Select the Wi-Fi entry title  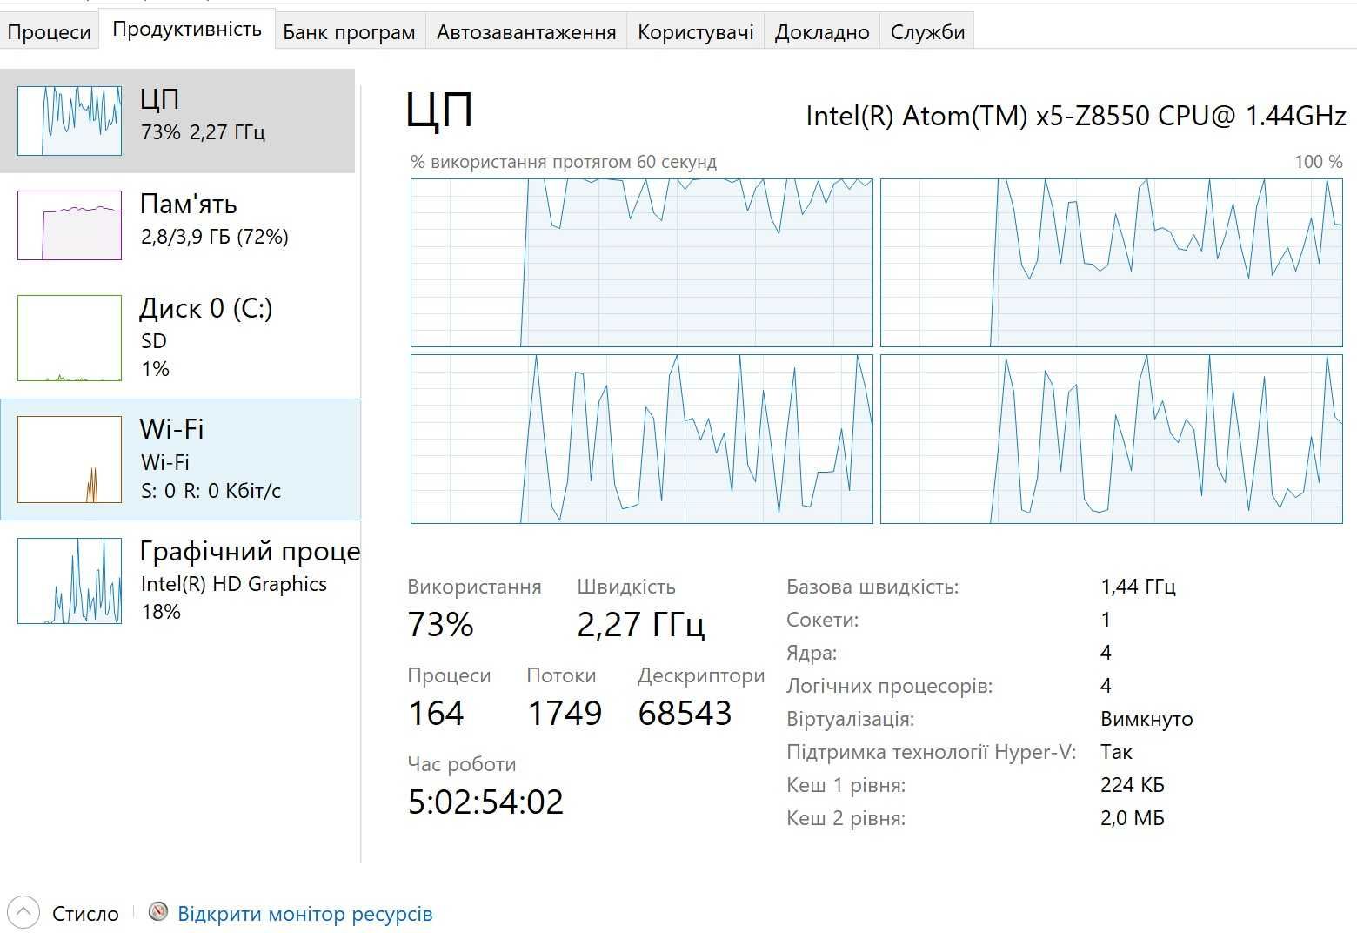tap(171, 429)
